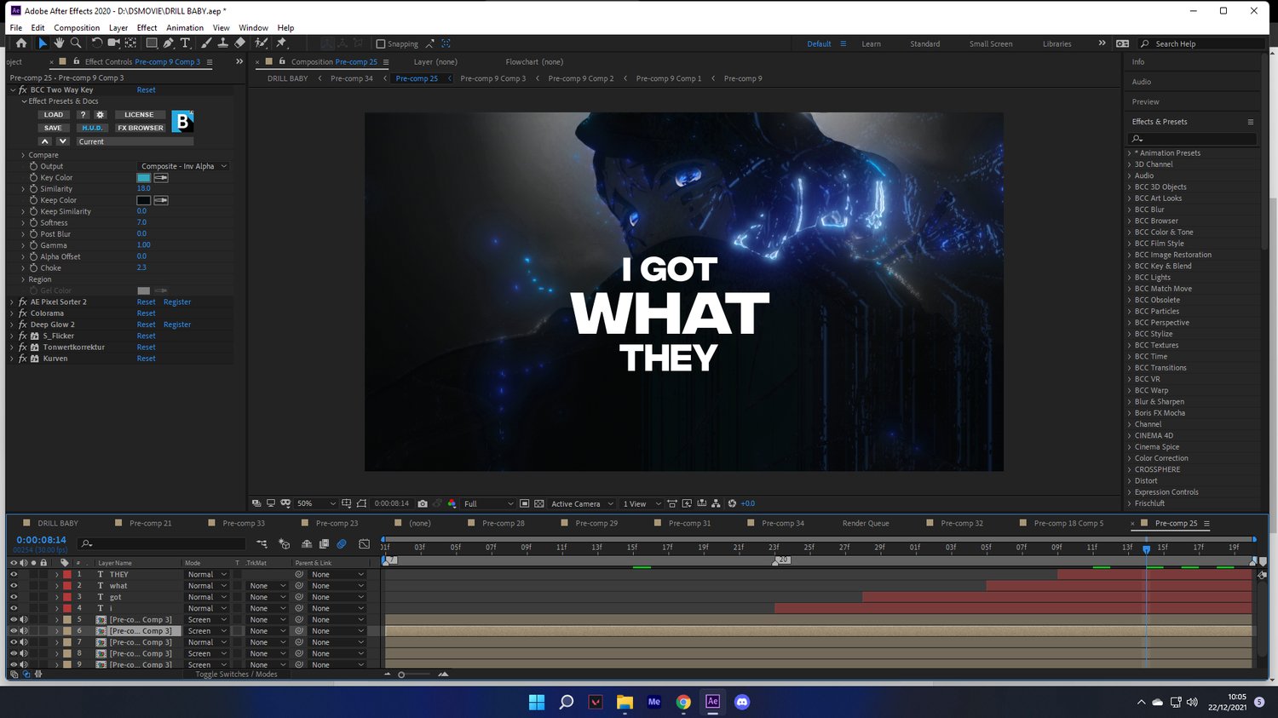Select the Zoom tool in the toolbar

point(76,43)
